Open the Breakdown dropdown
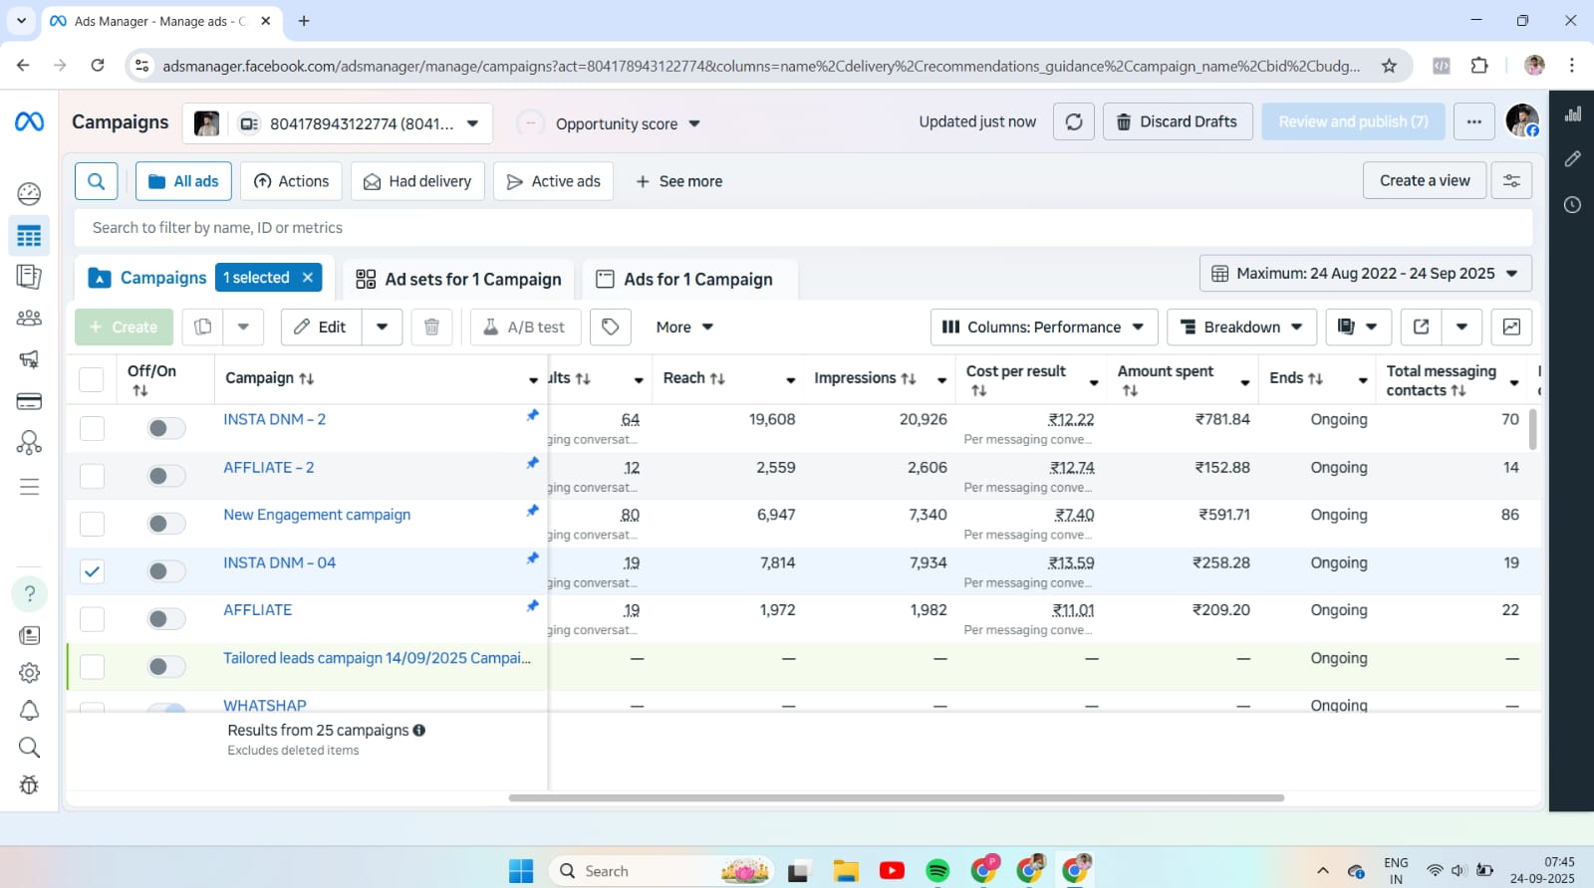 (1241, 327)
